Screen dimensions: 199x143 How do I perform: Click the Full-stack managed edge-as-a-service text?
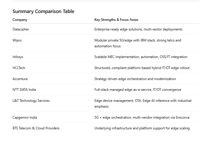(x=138, y=90)
